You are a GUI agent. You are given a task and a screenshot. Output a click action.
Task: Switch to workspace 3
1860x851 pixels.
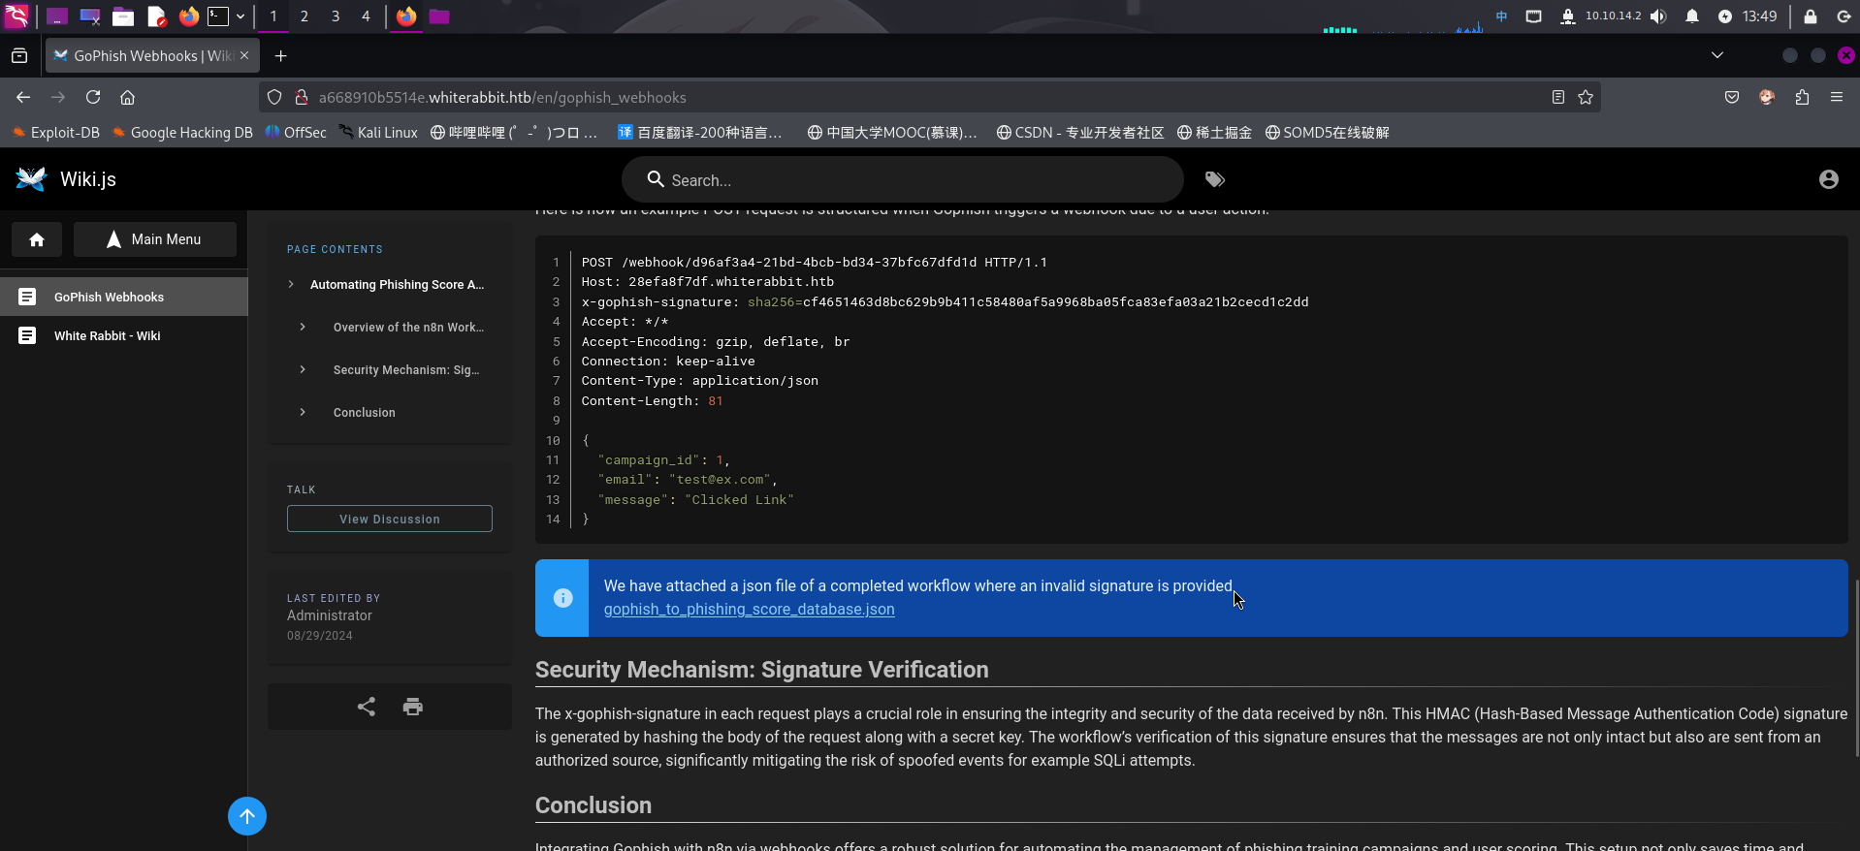pos(336,16)
